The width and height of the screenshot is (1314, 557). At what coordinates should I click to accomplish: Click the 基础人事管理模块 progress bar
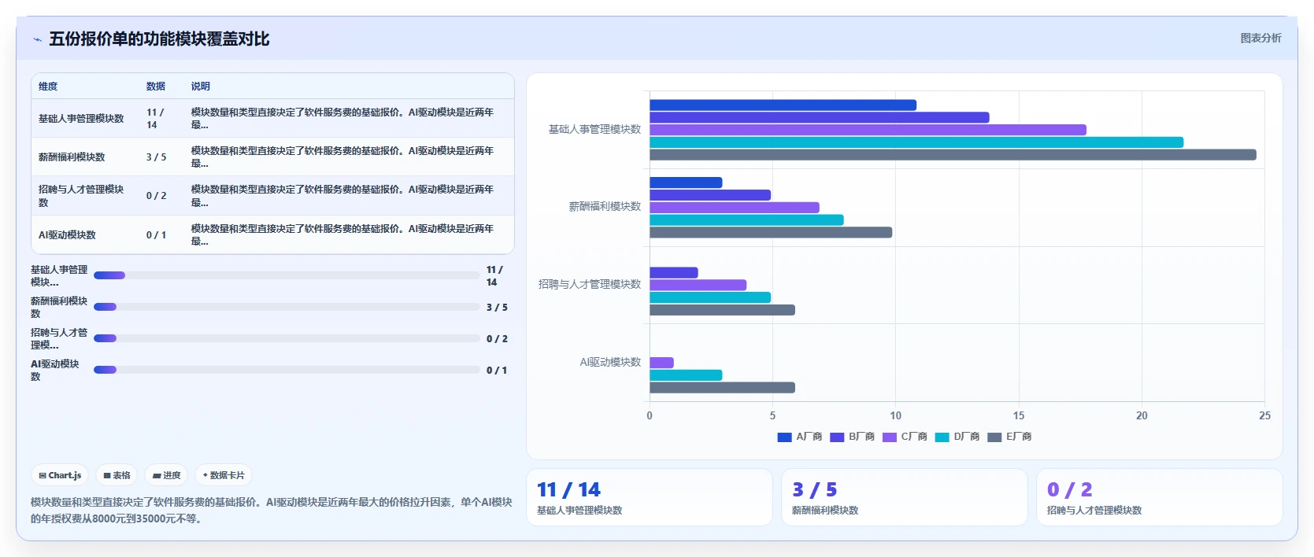click(287, 275)
